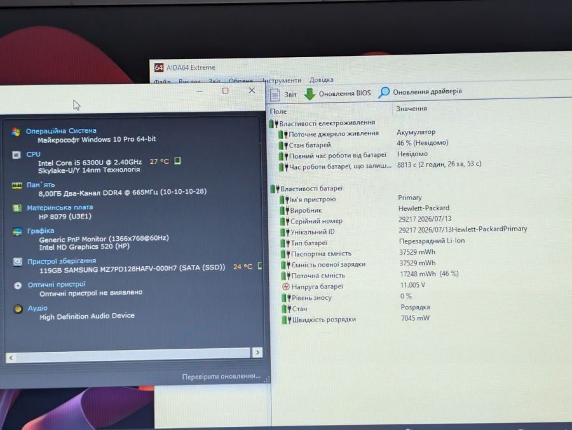This screenshot has width=572, height=430.
Task: Click the red voltage icon by Напруга батареї
Action: [x=286, y=286]
